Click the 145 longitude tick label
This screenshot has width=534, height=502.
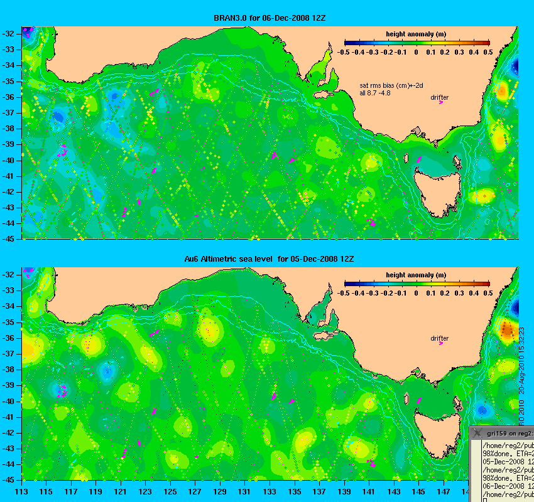coord(418,492)
